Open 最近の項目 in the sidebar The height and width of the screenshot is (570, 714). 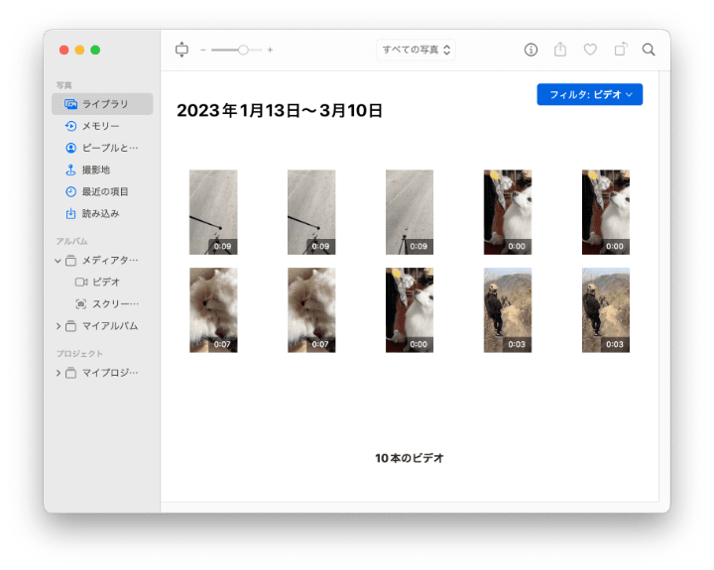coord(102,191)
